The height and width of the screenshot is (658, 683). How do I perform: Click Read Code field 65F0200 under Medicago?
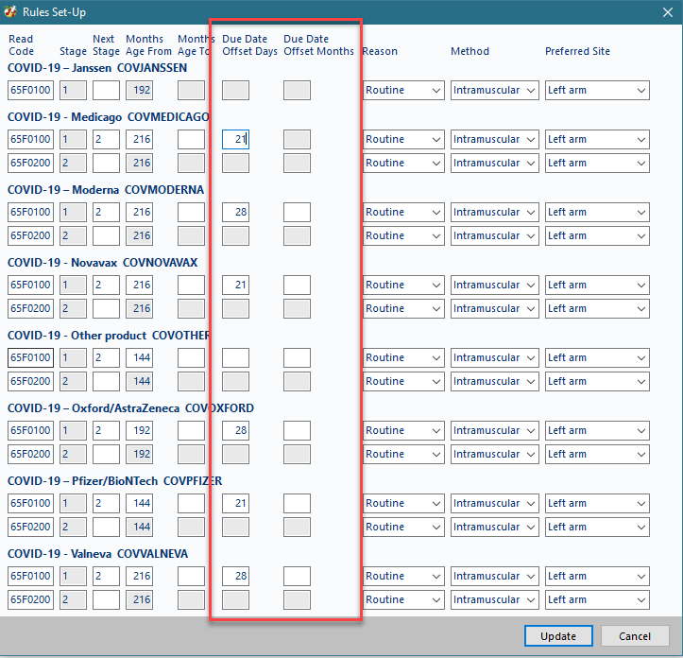(30, 164)
